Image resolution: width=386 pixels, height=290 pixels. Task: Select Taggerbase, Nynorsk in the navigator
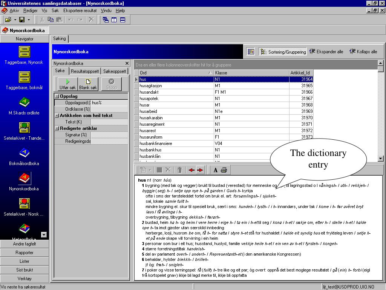click(25, 52)
